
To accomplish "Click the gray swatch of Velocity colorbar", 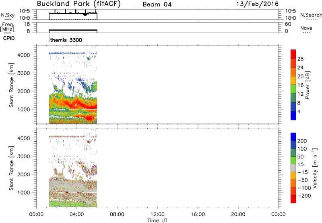I will coord(293,168).
